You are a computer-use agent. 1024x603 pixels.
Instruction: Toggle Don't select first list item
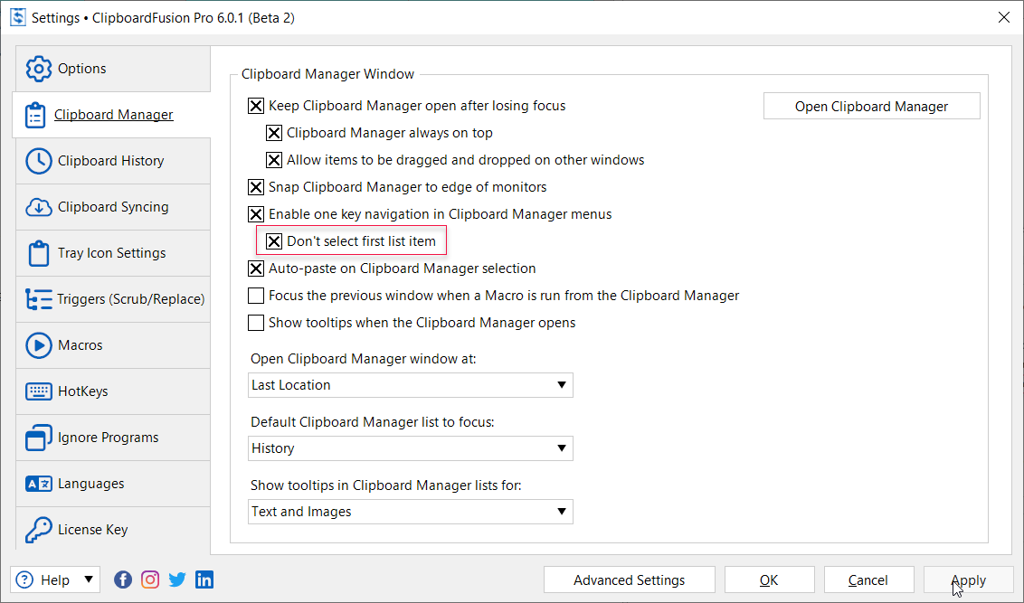275,241
